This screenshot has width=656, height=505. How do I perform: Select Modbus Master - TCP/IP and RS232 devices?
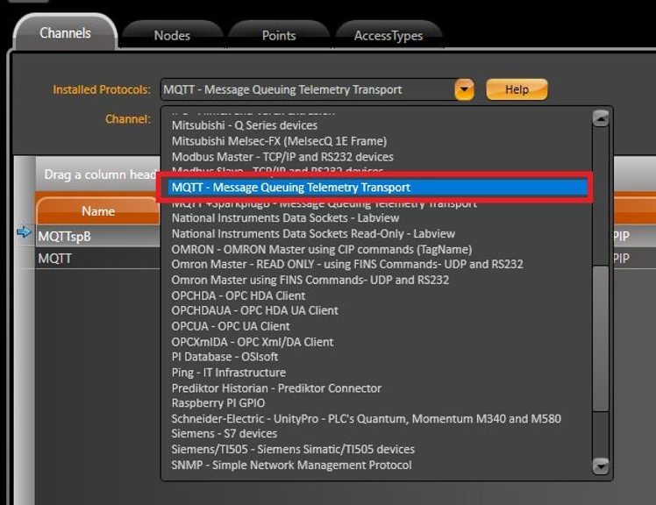[x=282, y=157]
